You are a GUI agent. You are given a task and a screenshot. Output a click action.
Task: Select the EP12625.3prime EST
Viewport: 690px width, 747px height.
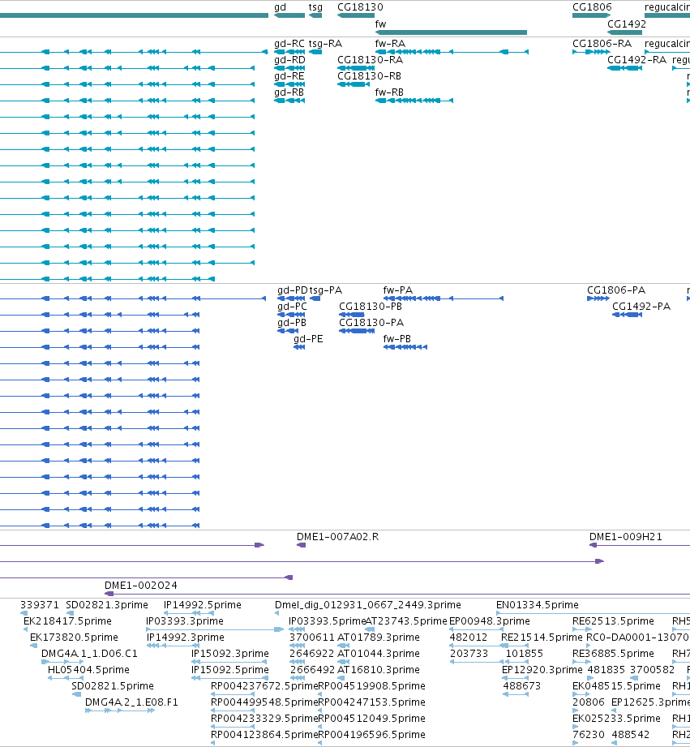[615, 711]
